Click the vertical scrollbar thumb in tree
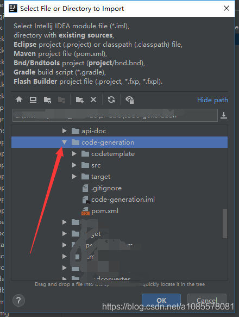The height and width of the screenshot is (317, 239). click(225, 223)
